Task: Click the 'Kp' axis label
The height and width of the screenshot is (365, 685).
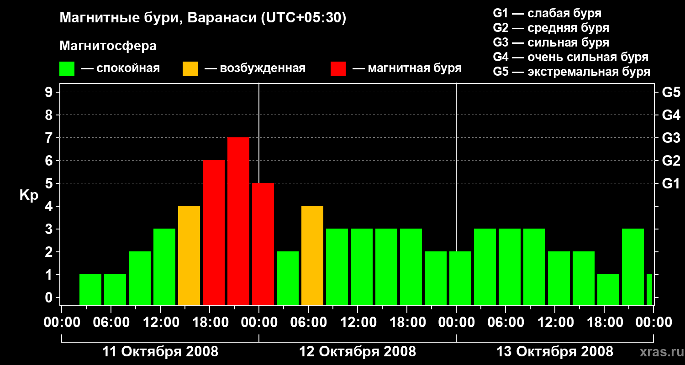Action: pos(29,195)
